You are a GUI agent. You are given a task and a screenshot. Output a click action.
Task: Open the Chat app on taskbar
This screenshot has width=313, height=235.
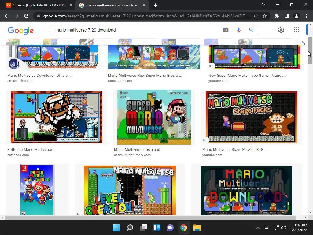pyautogui.click(x=170, y=228)
